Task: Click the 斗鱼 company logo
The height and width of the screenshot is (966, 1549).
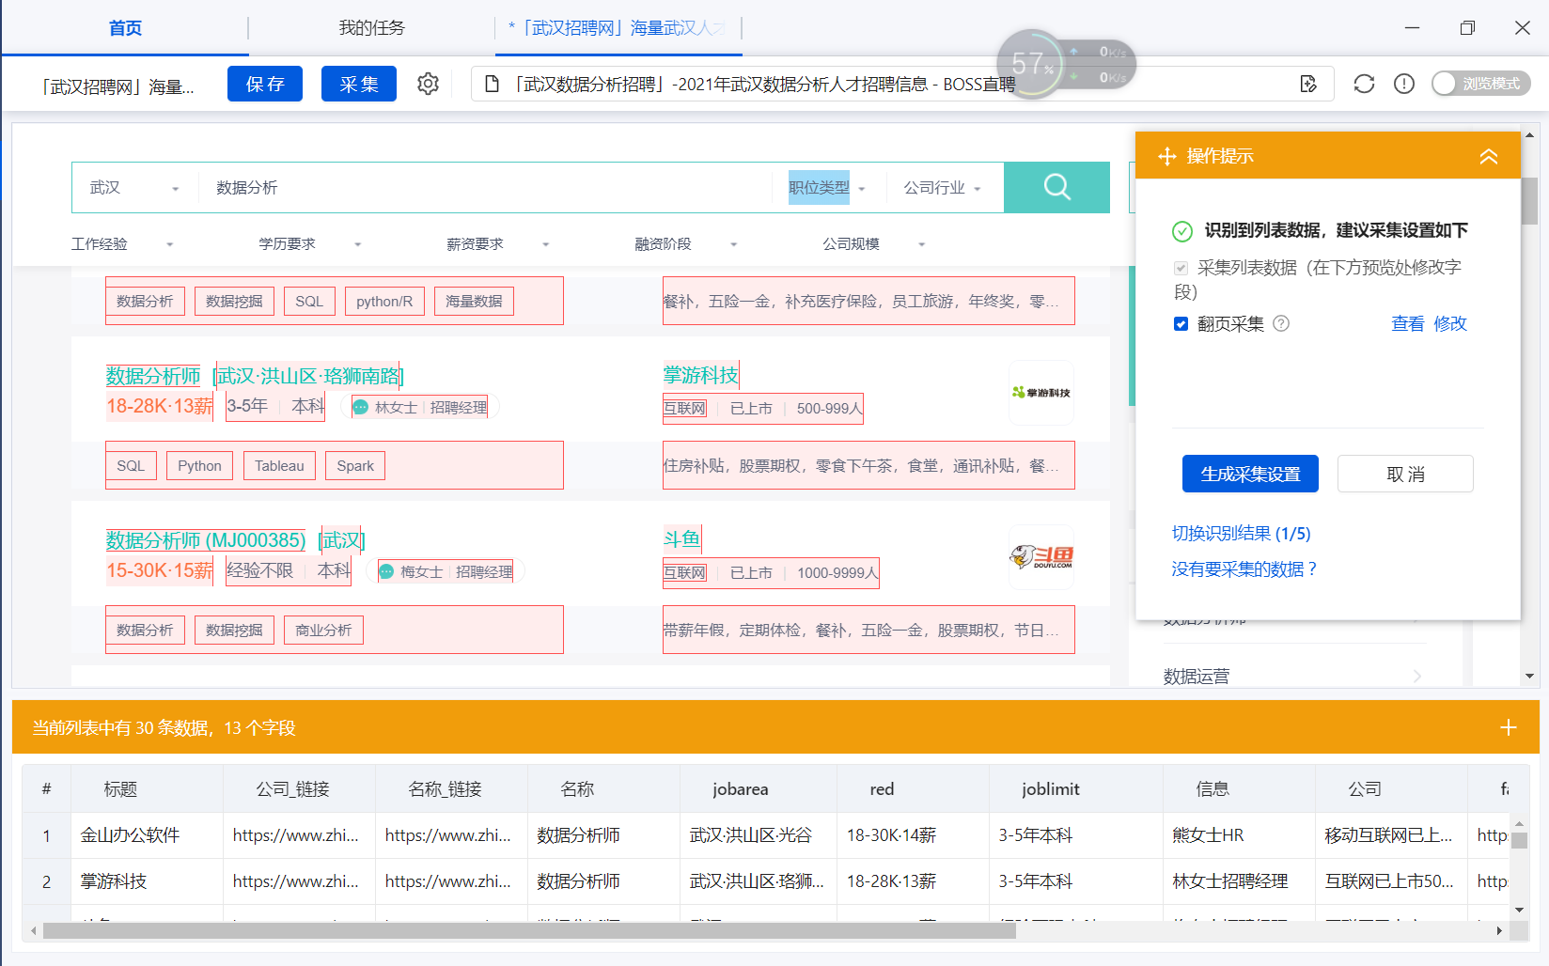Action: tap(1041, 557)
